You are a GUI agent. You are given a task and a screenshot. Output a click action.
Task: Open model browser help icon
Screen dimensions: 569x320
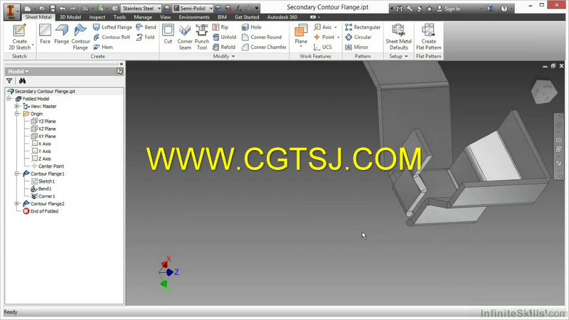[x=119, y=71]
